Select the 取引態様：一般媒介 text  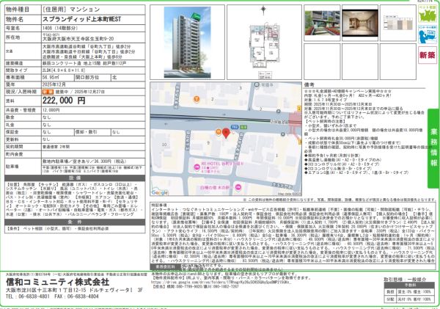[405, 280]
